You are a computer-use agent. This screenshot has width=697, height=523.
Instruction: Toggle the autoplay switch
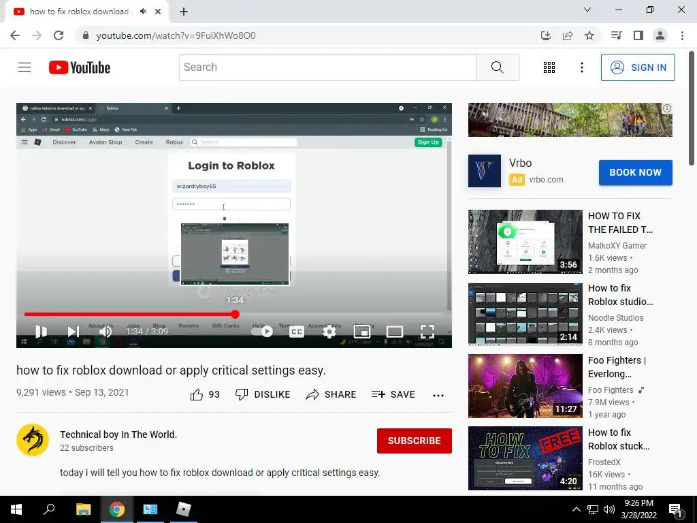tap(262, 332)
